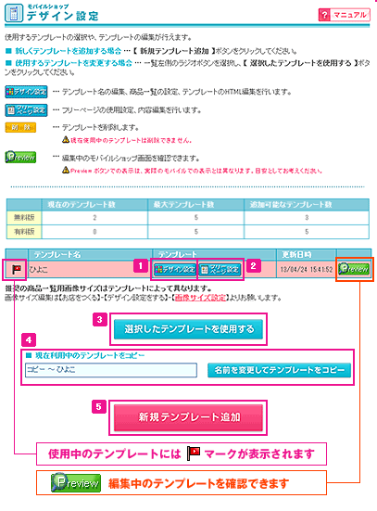
Task: Click 選択したテンプレートを使用する button
Action: [x=188, y=329]
